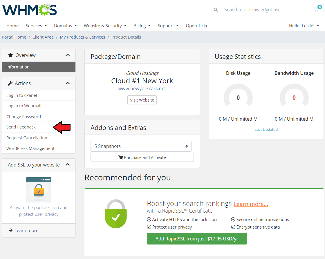Click Client Area breadcrumb
The height and width of the screenshot is (259, 325).
tap(43, 37)
